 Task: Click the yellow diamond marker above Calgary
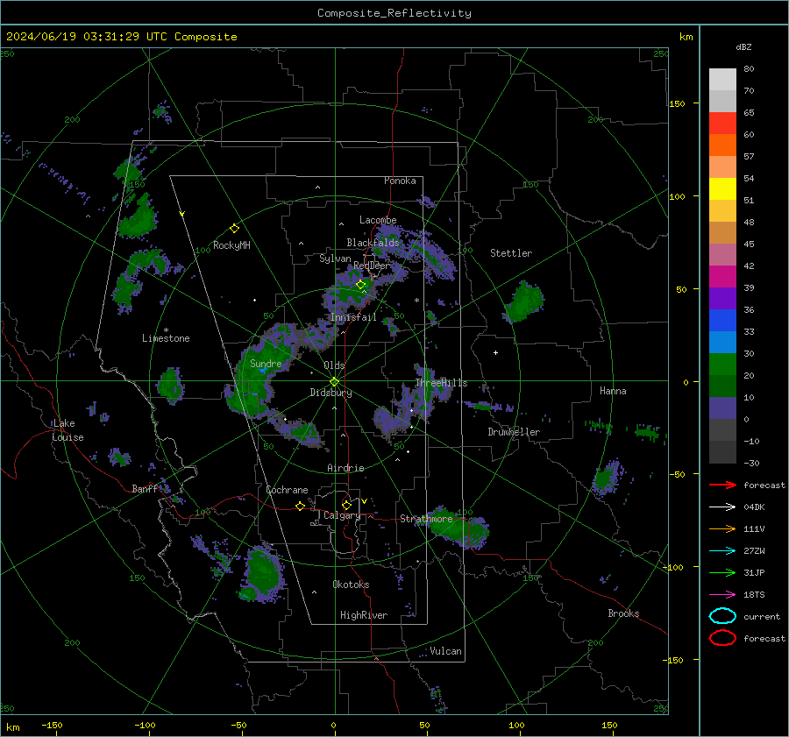pos(346,505)
